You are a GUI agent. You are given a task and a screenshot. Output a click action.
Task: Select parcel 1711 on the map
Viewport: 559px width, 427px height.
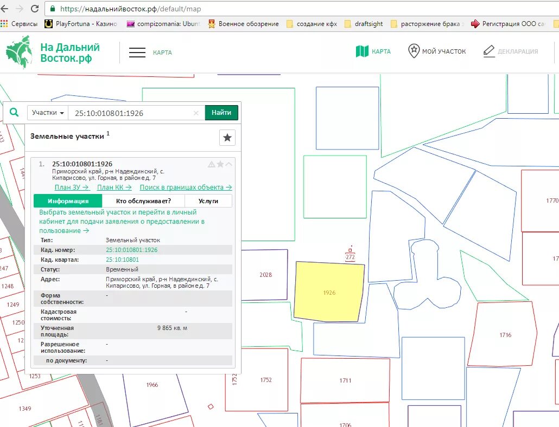point(345,380)
